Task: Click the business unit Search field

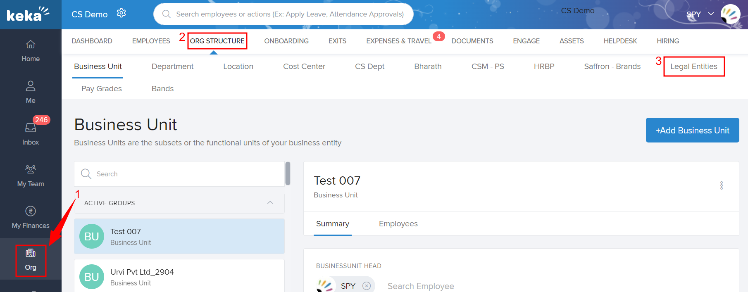Action: (x=182, y=174)
